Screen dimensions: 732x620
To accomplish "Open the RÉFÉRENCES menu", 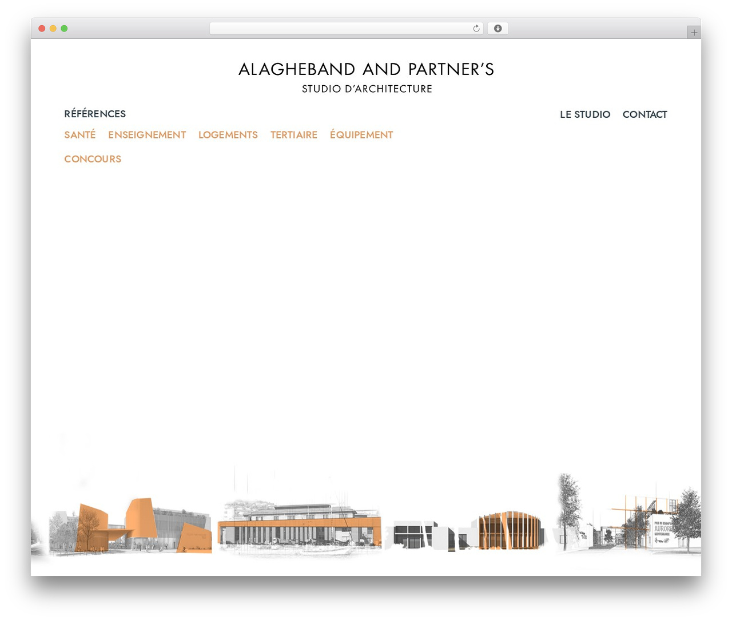I will [95, 114].
